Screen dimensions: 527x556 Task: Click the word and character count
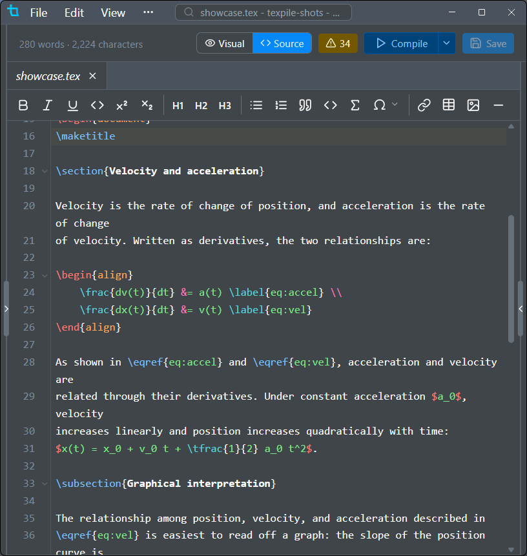[x=81, y=45]
